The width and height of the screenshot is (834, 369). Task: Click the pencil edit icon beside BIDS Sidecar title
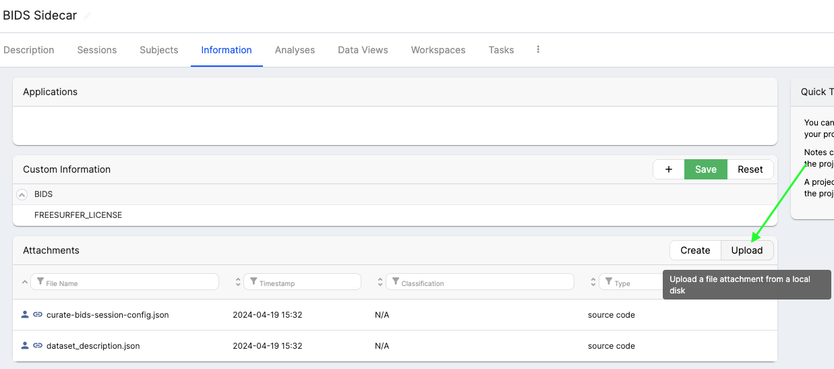[x=88, y=16]
